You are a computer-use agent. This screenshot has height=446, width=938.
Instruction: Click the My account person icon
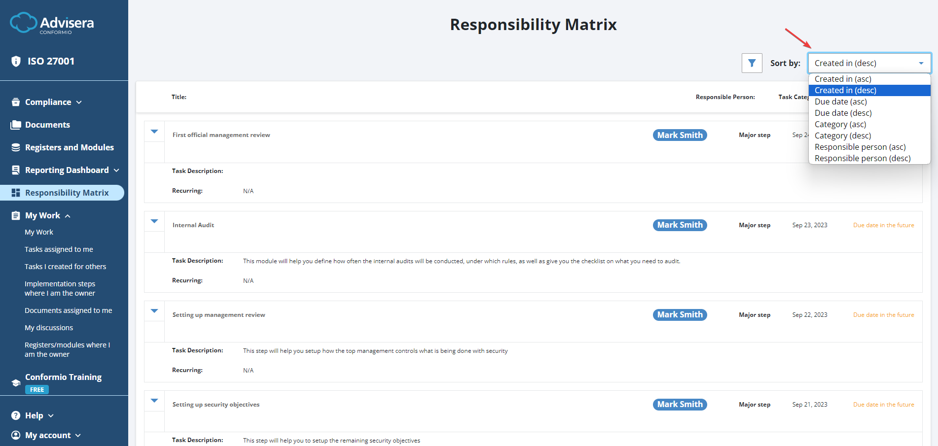tap(15, 435)
